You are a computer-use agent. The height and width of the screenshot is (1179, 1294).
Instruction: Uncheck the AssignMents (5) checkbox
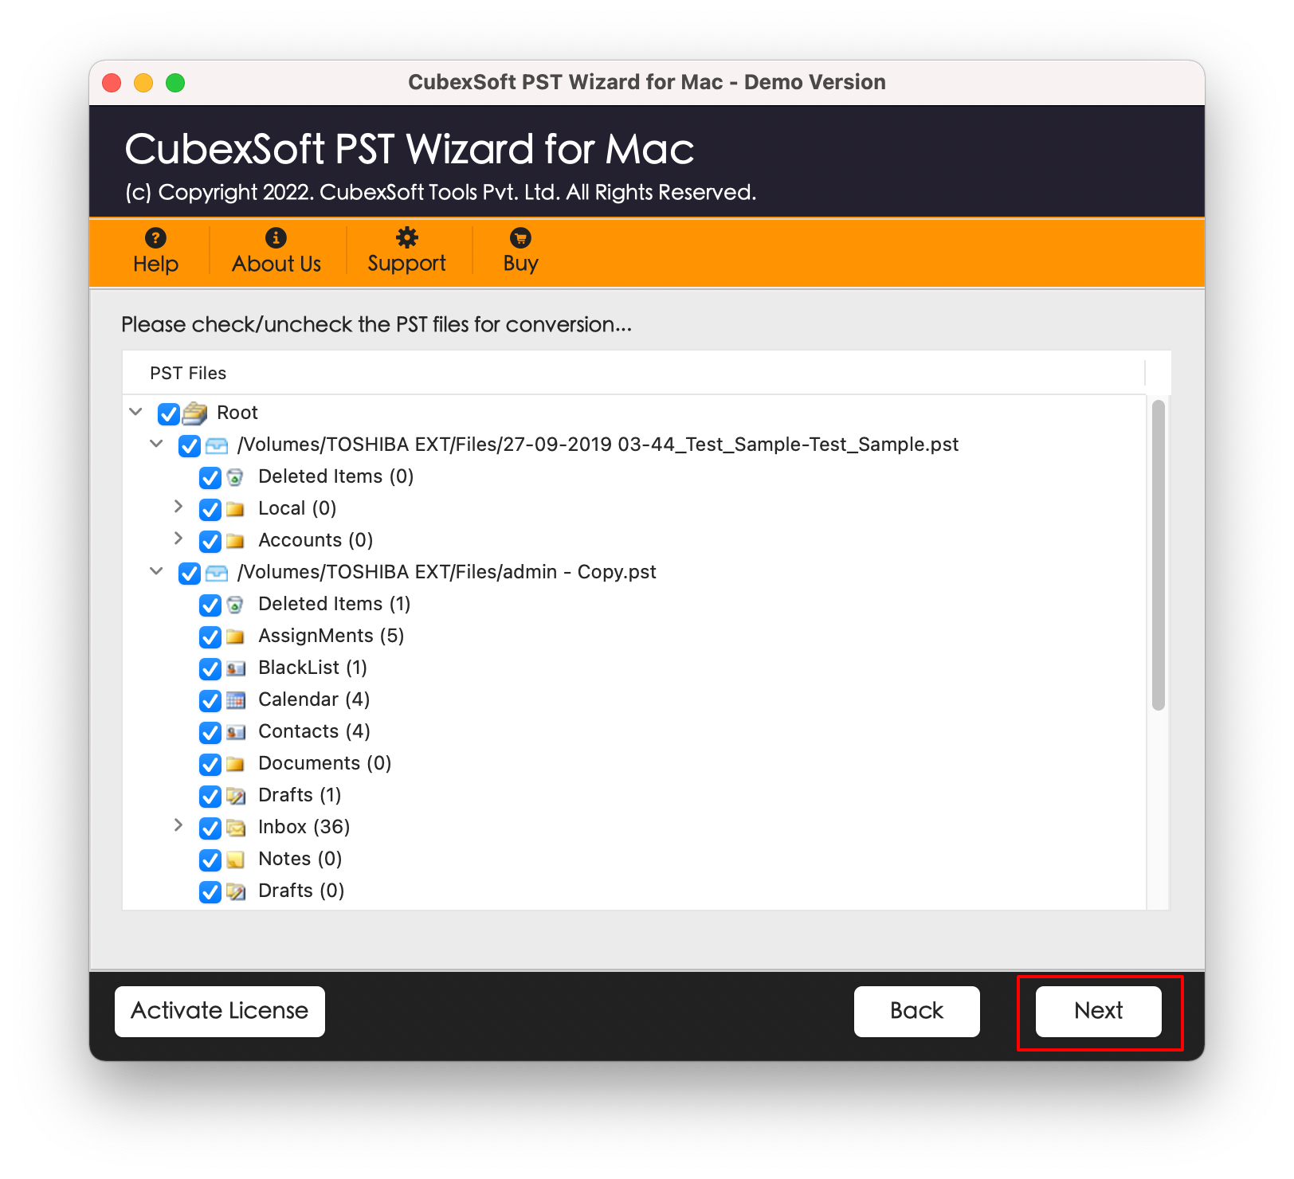(210, 637)
